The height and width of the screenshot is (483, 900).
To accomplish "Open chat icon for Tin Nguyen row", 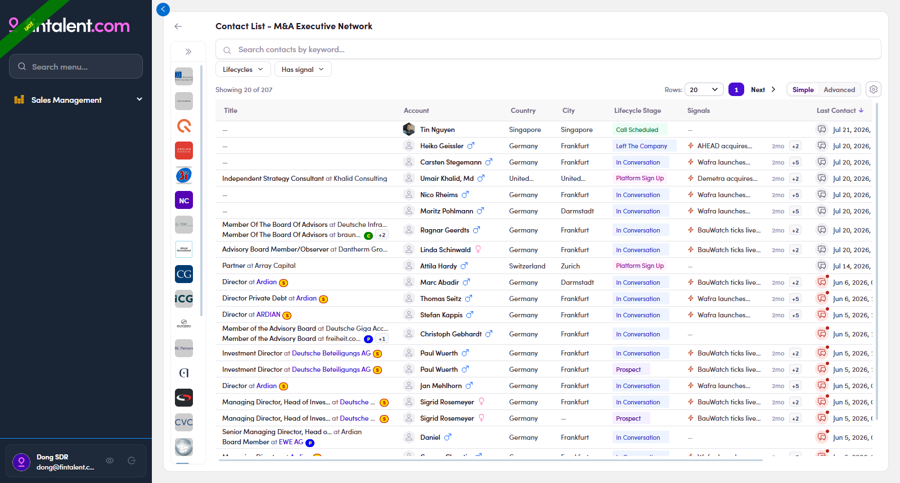I will point(822,130).
